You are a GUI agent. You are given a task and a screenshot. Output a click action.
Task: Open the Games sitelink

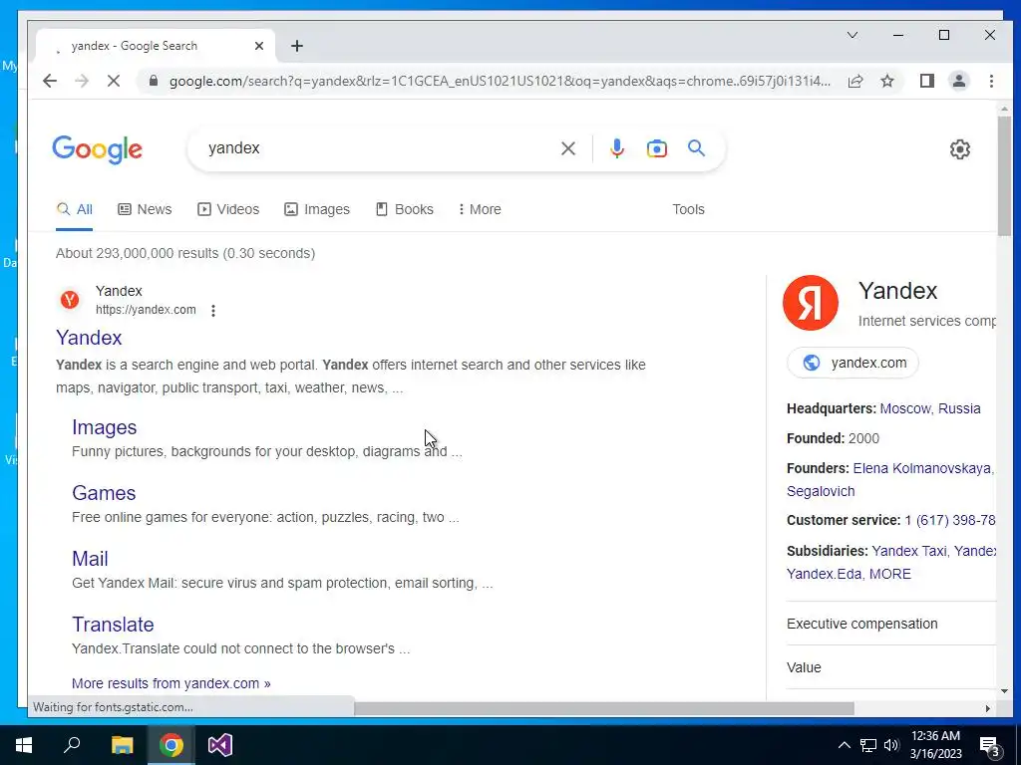tap(104, 493)
